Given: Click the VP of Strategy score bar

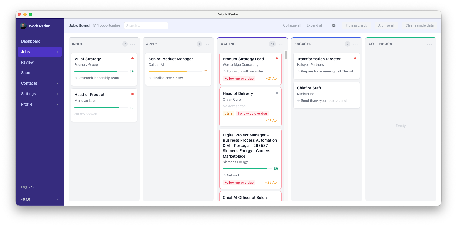Looking at the screenshot, I should click(101, 71).
